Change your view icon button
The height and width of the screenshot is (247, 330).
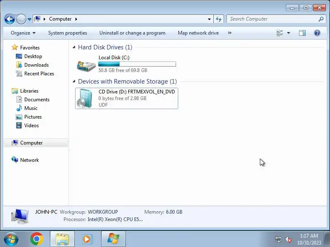[280, 33]
